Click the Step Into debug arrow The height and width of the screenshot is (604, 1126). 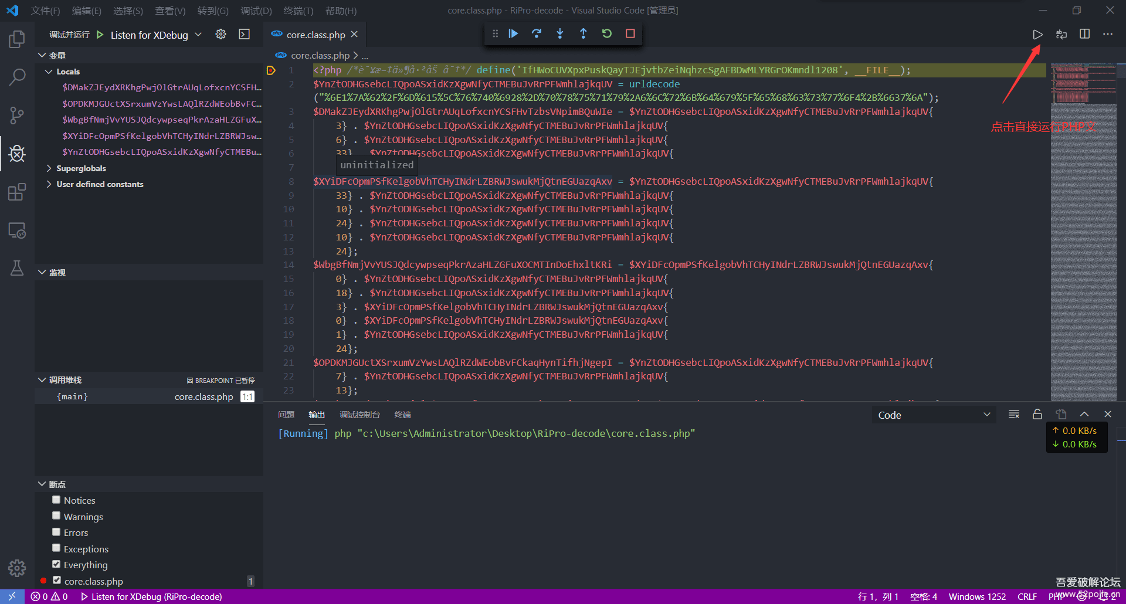[560, 34]
